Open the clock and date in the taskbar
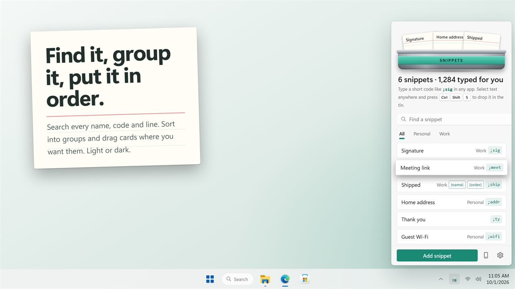The image size is (515, 289). click(x=498, y=279)
